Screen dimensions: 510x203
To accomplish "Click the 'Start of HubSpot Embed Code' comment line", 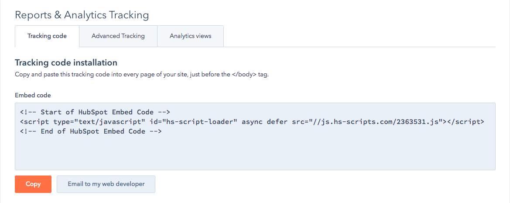I will pyautogui.click(x=95, y=112).
